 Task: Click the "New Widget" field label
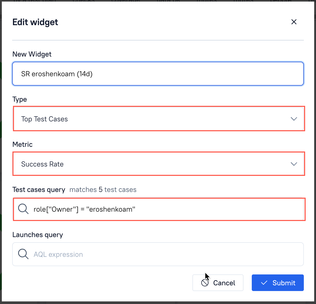(x=32, y=54)
